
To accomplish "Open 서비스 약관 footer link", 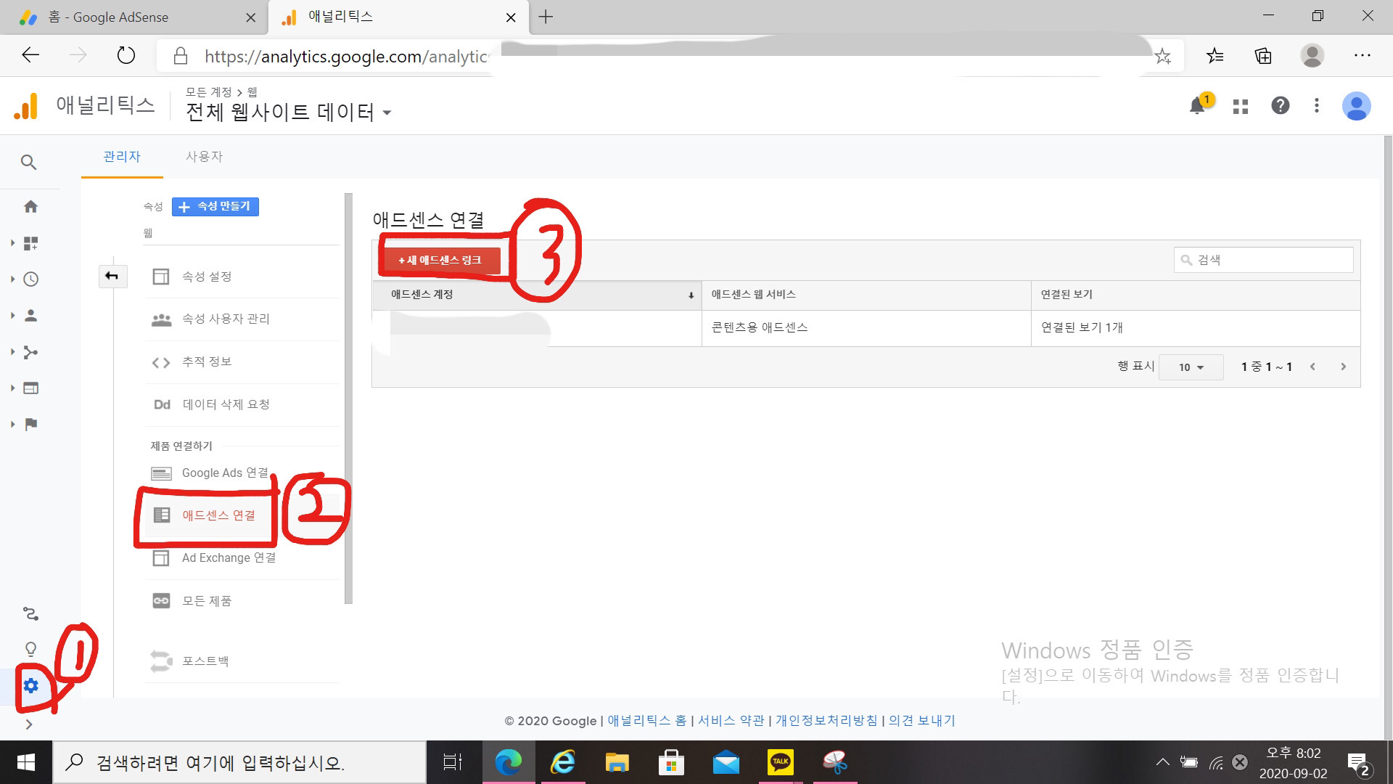I will [731, 721].
